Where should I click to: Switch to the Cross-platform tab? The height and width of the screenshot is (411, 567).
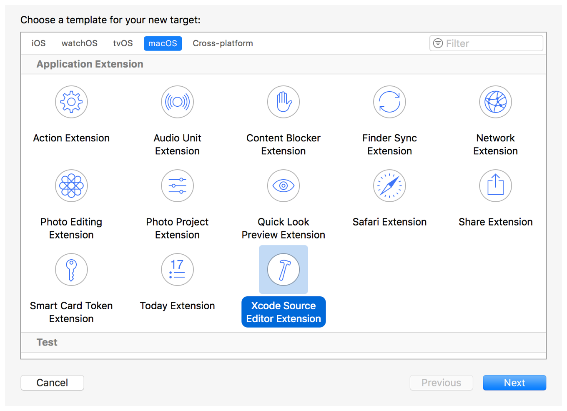coord(223,43)
